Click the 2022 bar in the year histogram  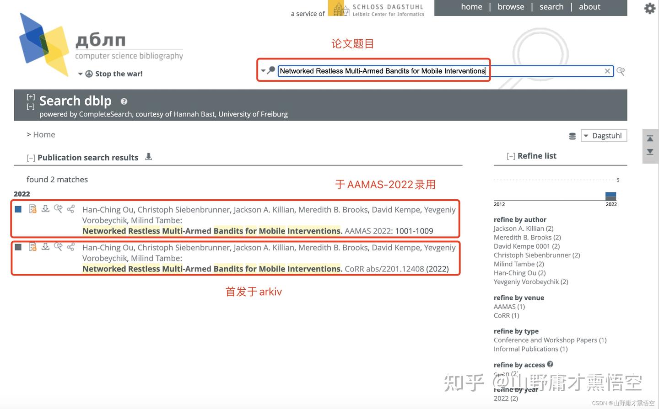[x=611, y=196]
